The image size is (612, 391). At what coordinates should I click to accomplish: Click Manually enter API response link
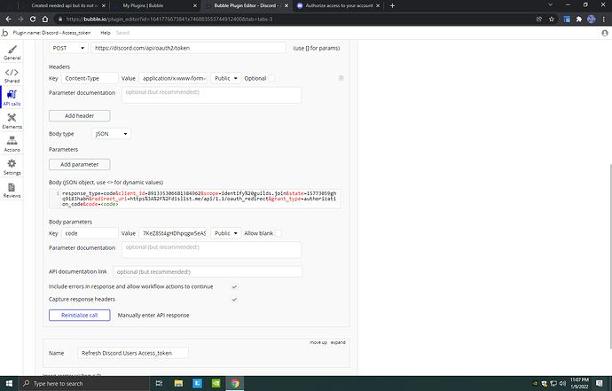(x=153, y=315)
